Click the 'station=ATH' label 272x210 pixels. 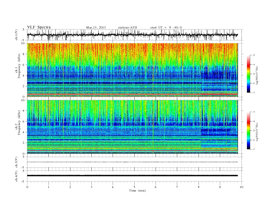127,27
